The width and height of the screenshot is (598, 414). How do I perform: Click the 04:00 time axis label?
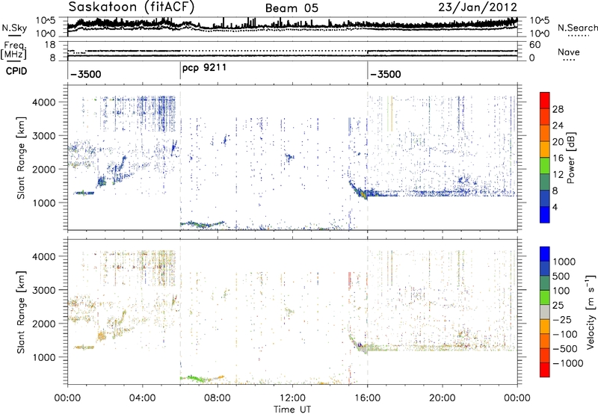pos(142,398)
